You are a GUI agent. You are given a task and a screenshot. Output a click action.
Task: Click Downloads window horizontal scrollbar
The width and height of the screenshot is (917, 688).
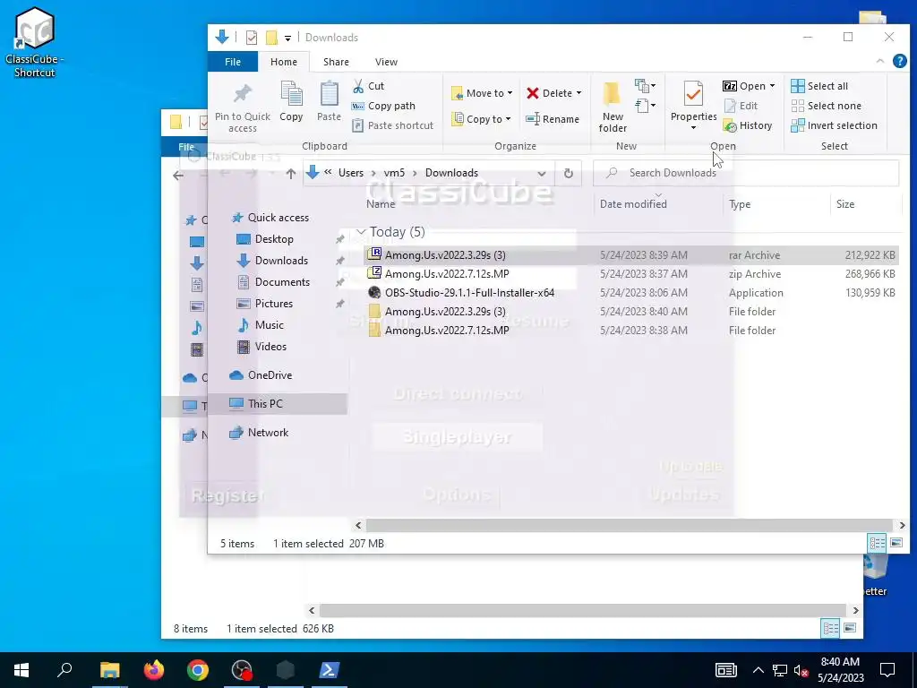(x=629, y=525)
